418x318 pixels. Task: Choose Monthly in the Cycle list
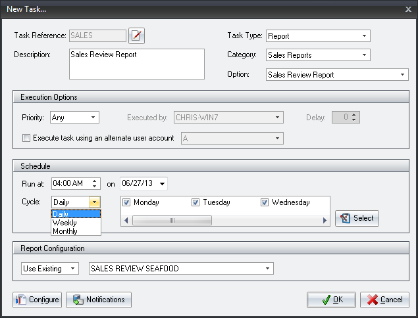(65, 231)
